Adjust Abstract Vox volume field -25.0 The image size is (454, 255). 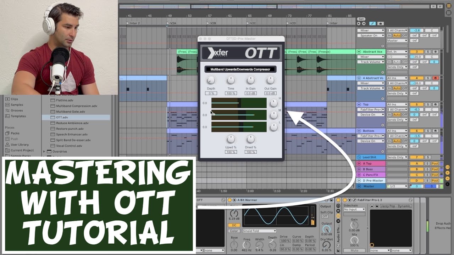click(417, 57)
